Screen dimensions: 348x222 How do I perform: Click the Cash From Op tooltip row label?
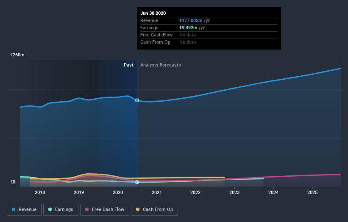[x=156, y=42]
